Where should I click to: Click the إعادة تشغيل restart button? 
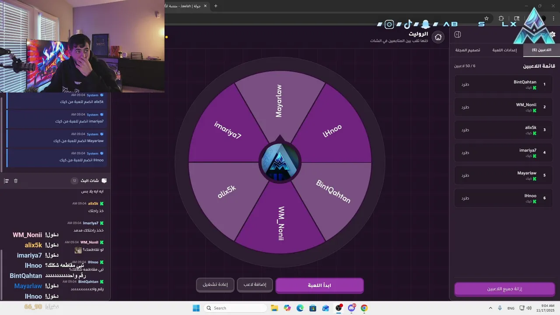[x=215, y=285]
